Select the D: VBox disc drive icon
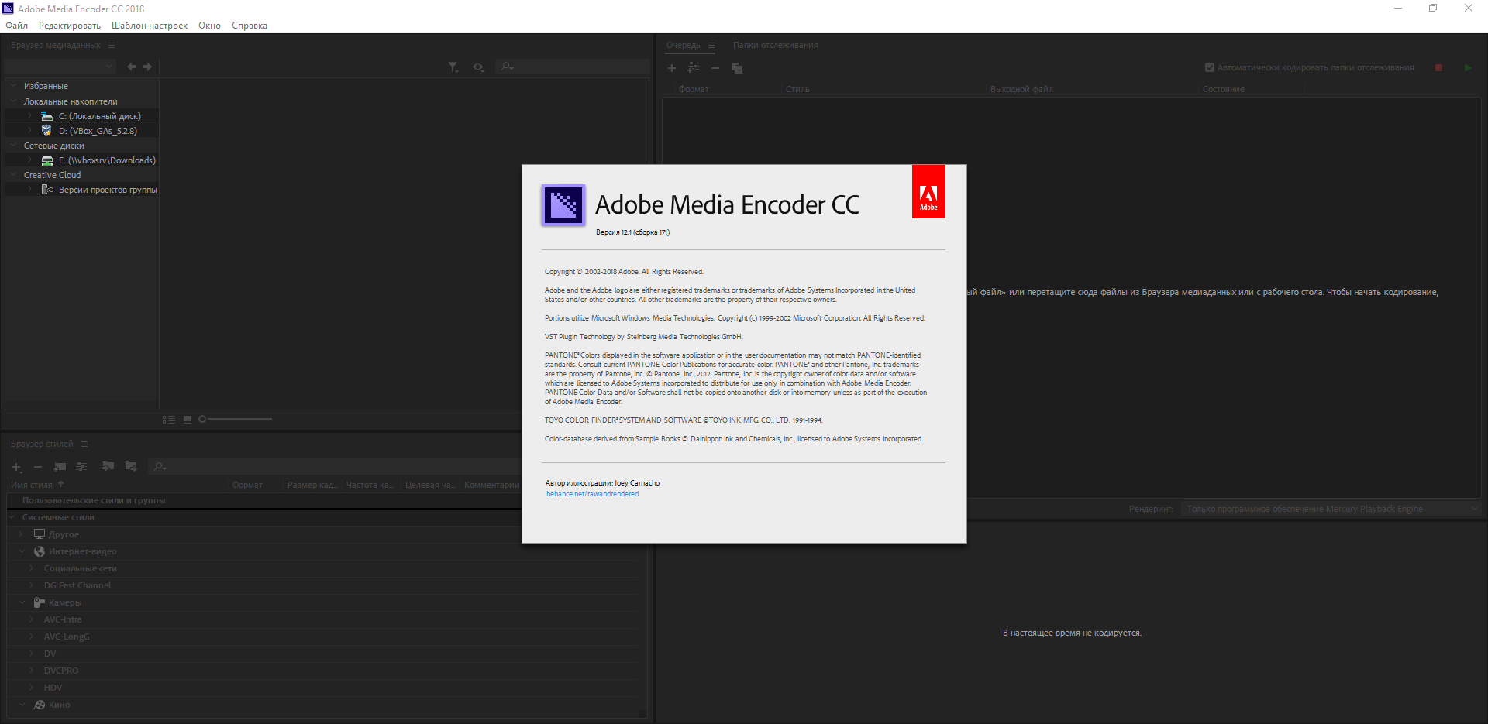The width and height of the screenshot is (1488, 724). [47, 130]
